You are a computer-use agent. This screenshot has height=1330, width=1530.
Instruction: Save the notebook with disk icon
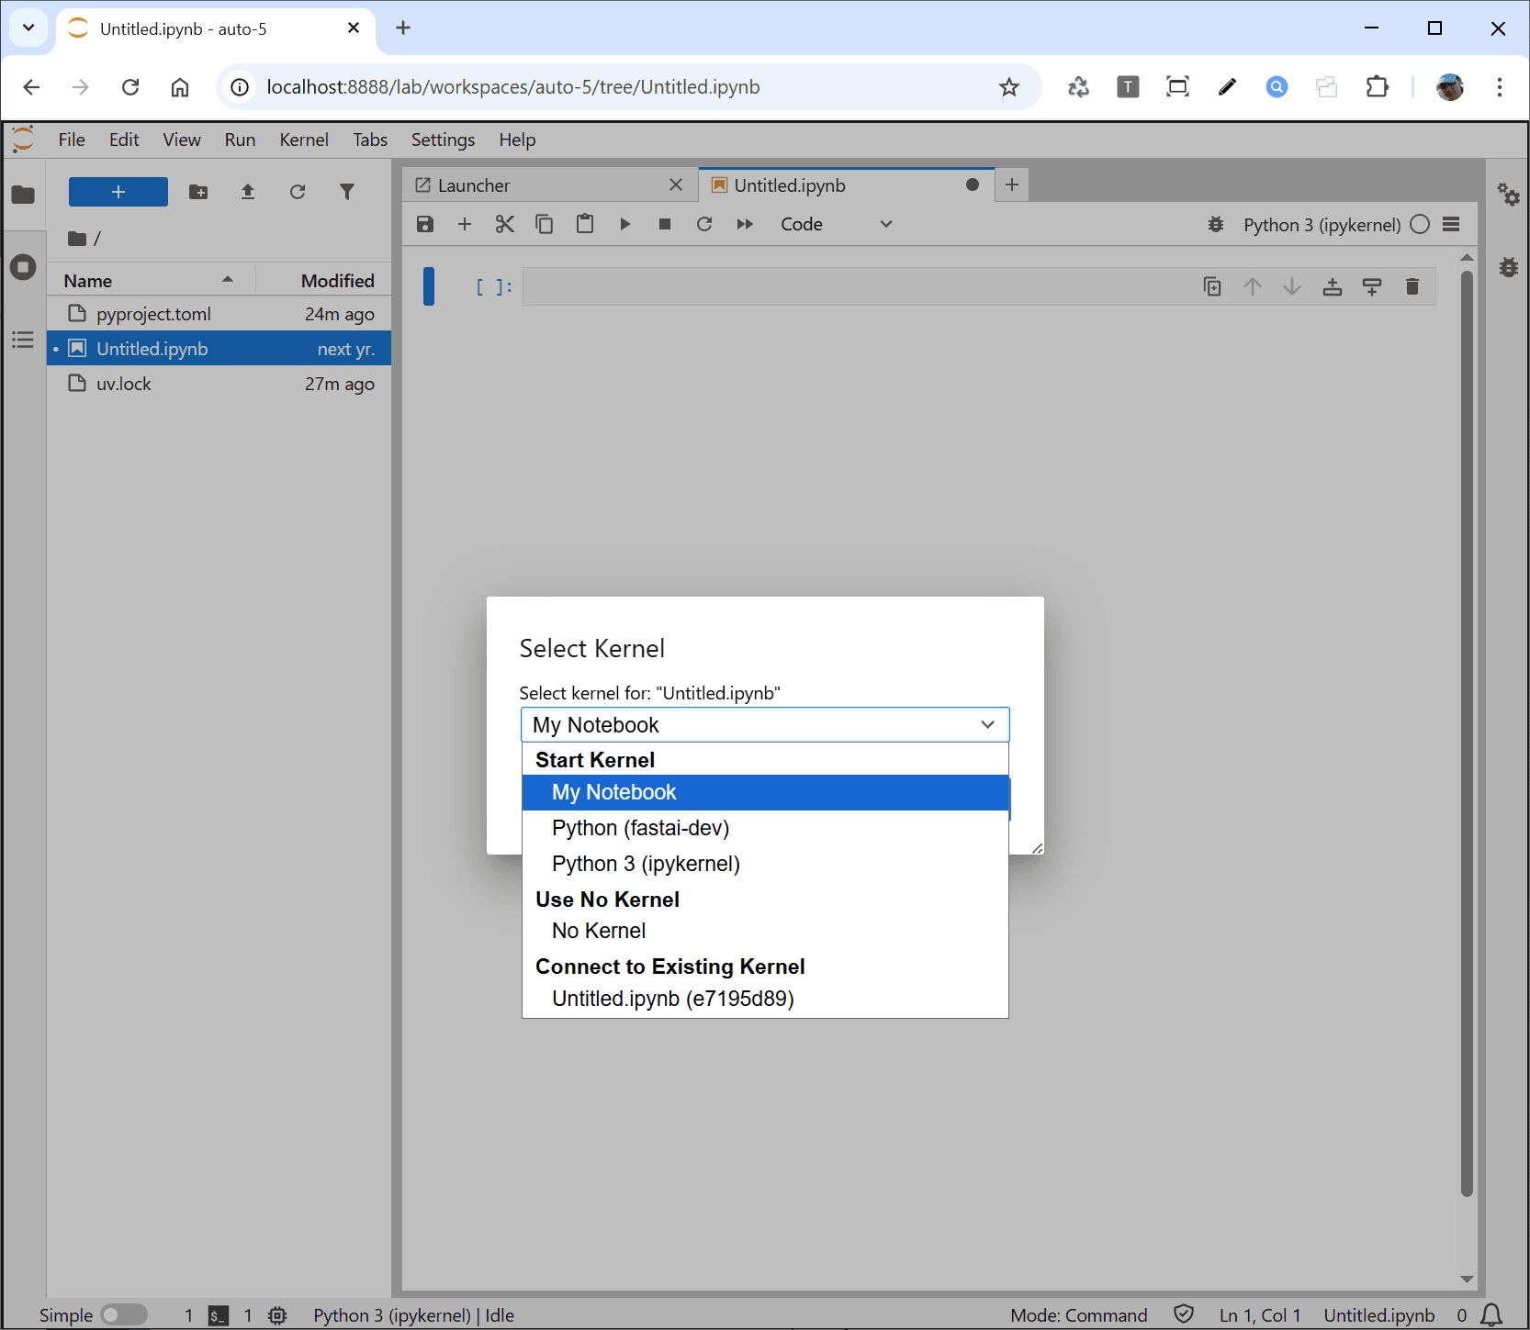425,224
